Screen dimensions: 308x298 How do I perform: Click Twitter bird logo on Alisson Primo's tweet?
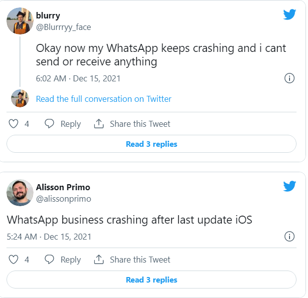(x=290, y=186)
